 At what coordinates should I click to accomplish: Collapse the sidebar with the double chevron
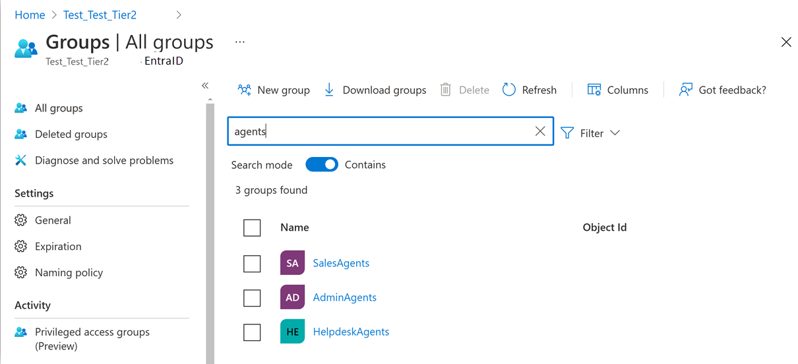205,86
